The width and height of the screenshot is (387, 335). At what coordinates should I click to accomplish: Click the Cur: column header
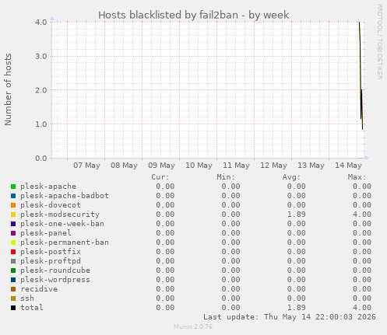pyautogui.click(x=160, y=177)
